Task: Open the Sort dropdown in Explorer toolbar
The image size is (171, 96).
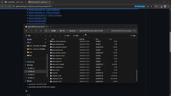Action: tap(67, 35)
